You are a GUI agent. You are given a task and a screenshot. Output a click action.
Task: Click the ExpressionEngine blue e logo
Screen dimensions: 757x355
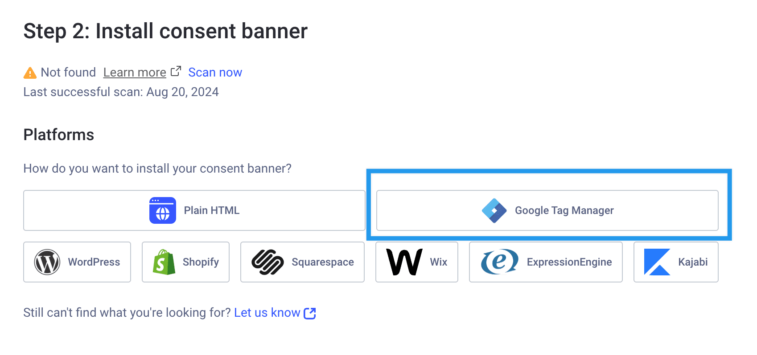click(499, 262)
